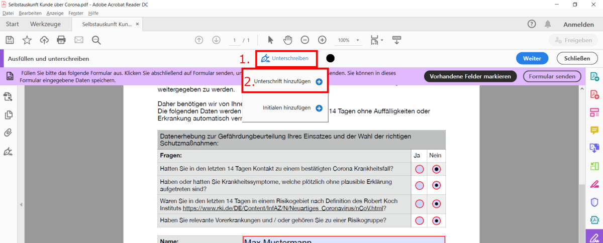Zoom out with the minus icon

[305, 40]
